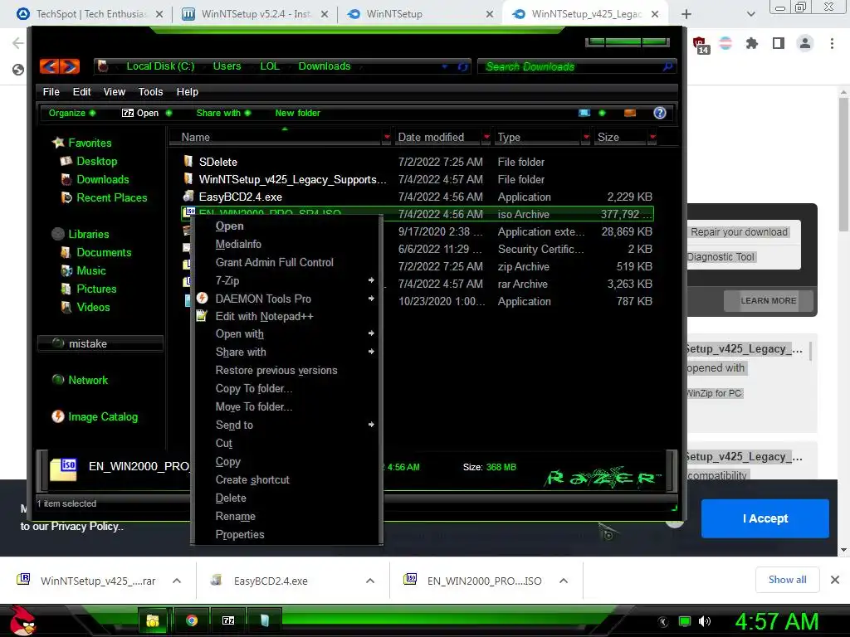850x637 pixels.
Task: Click the Chrome side panel icon
Action: (x=779, y=43)
